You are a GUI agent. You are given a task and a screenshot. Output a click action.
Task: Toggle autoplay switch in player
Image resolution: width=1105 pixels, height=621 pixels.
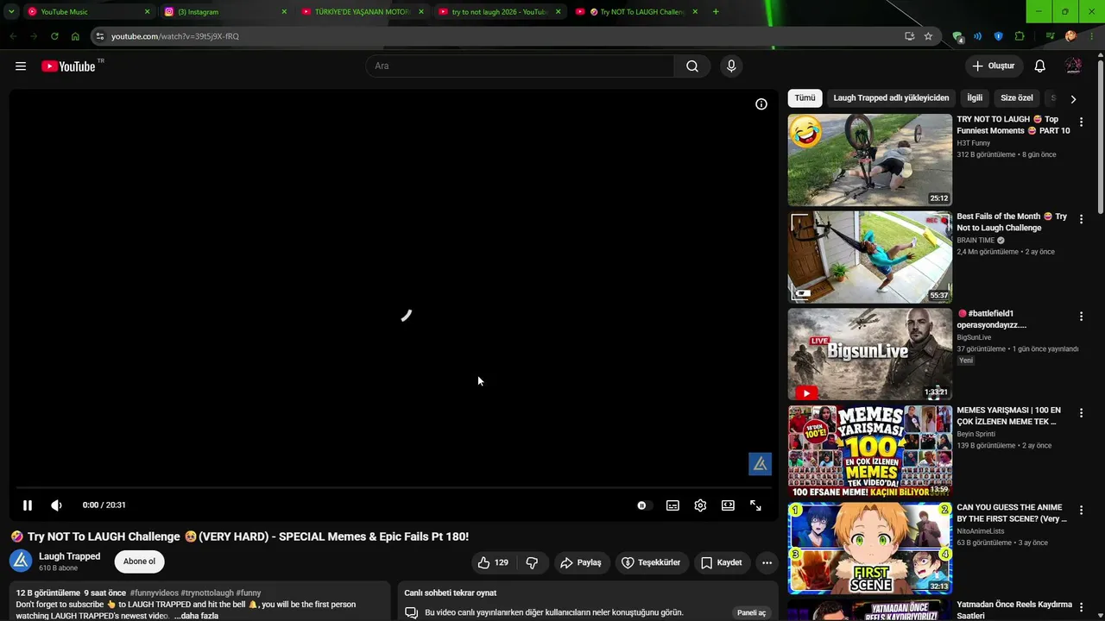coord(643,505)
